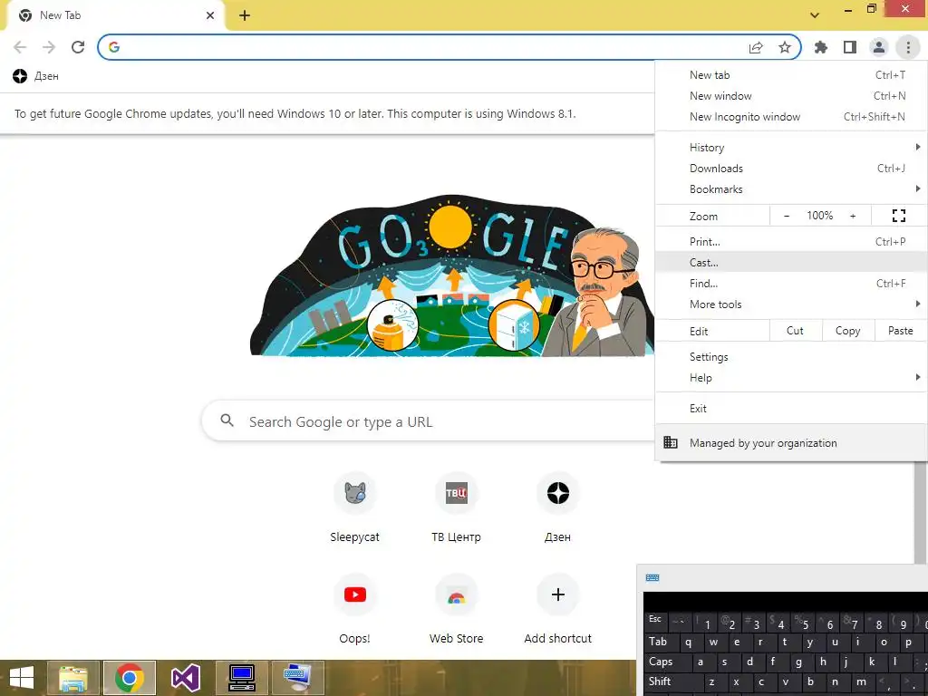928x696 pixels.
Task: Tap the Esc key on on-screen keyboard
Action: click(x=655, y=620)
